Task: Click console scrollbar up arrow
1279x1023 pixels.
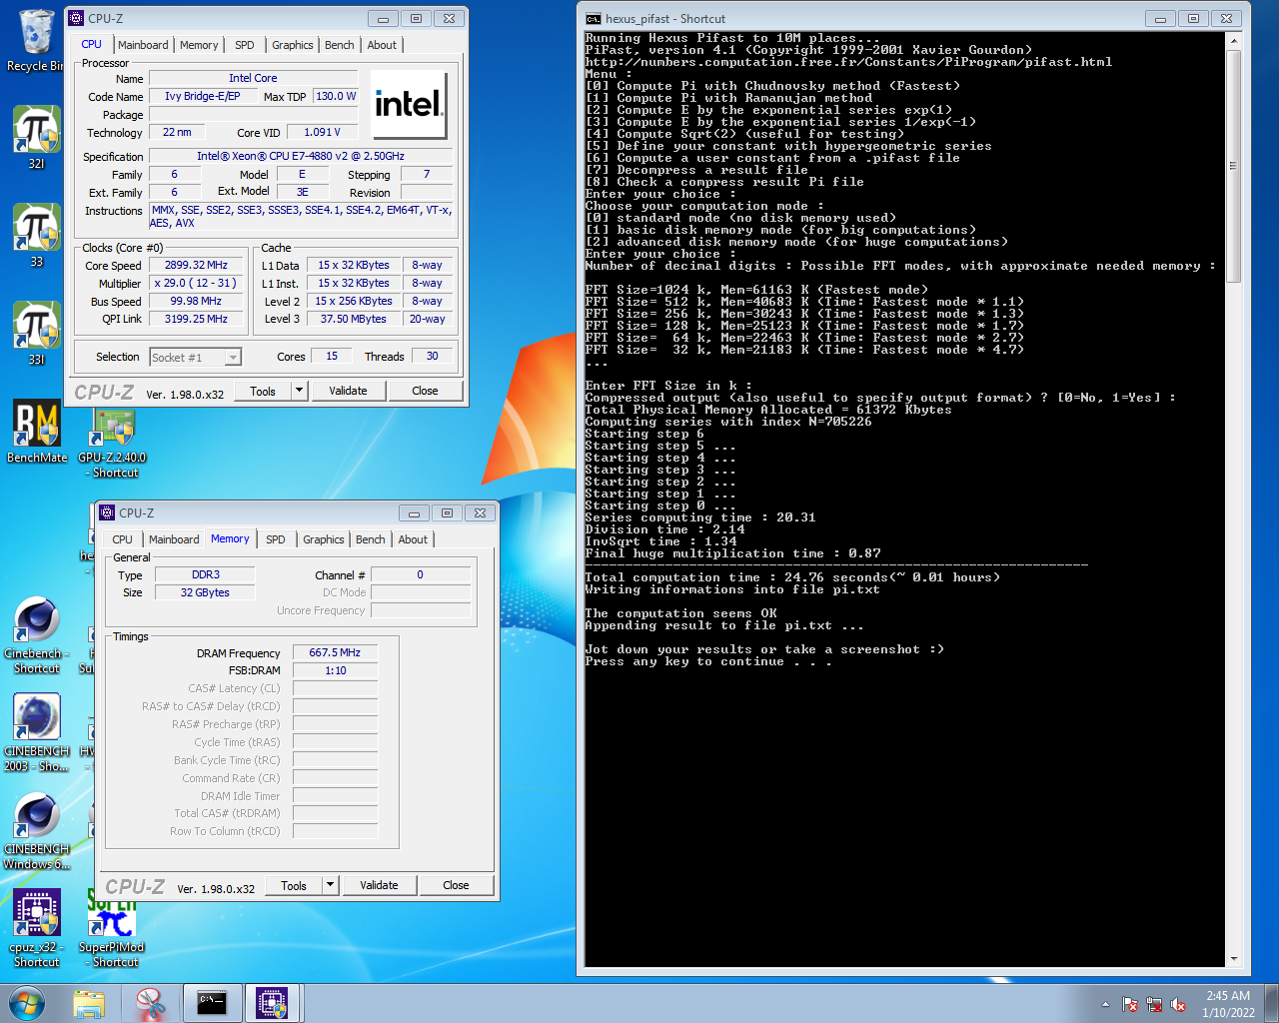Action: pyautogui.click(x=1233, y=41)
